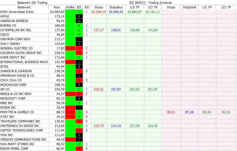
Task: Click the R signal for EXXON MOBIL
Action: coord(87,148)
